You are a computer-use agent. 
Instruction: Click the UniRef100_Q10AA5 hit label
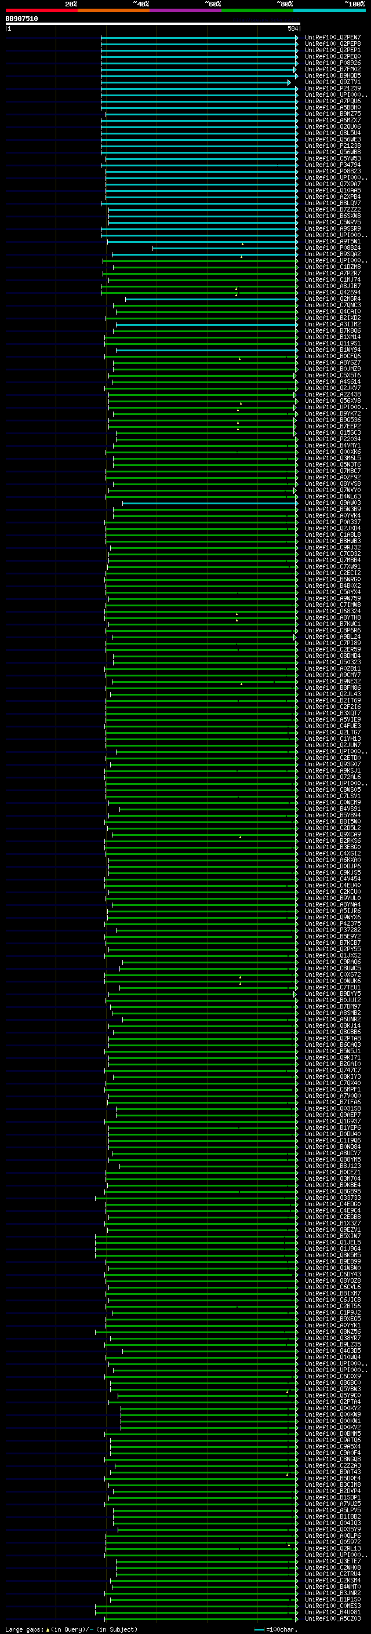pos(333,190)
